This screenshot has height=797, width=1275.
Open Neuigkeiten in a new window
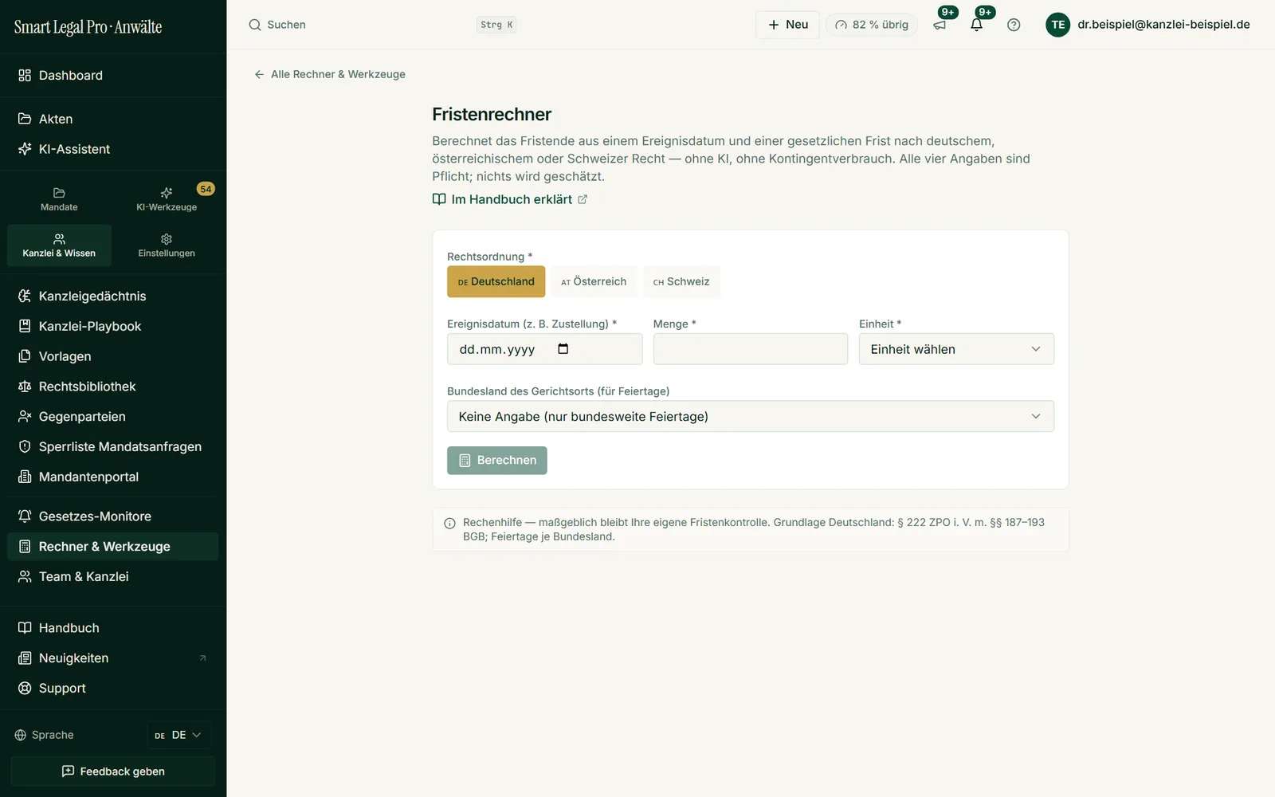click(x=113, y=658)
